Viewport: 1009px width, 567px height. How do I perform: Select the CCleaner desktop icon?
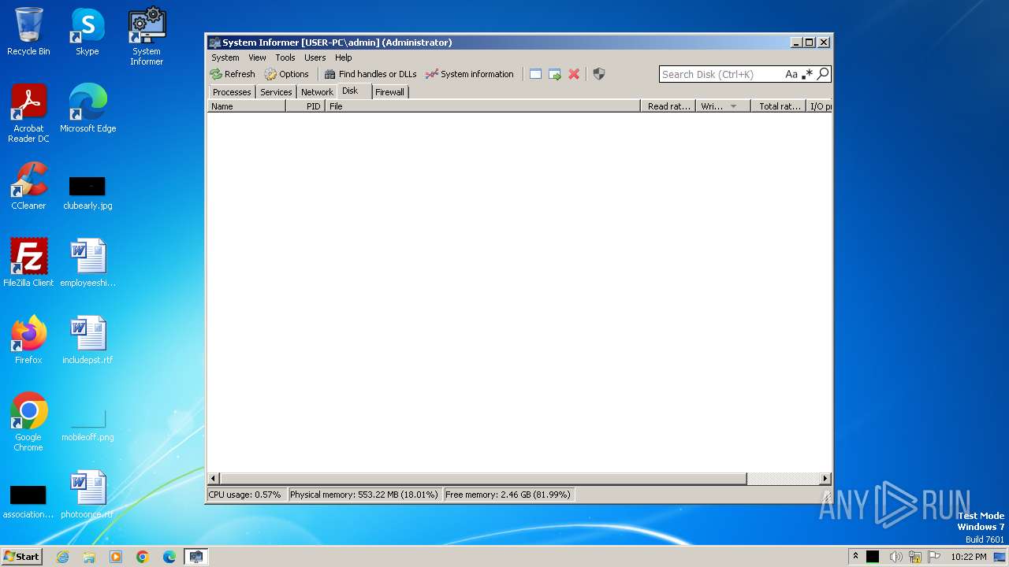point(28,186)
